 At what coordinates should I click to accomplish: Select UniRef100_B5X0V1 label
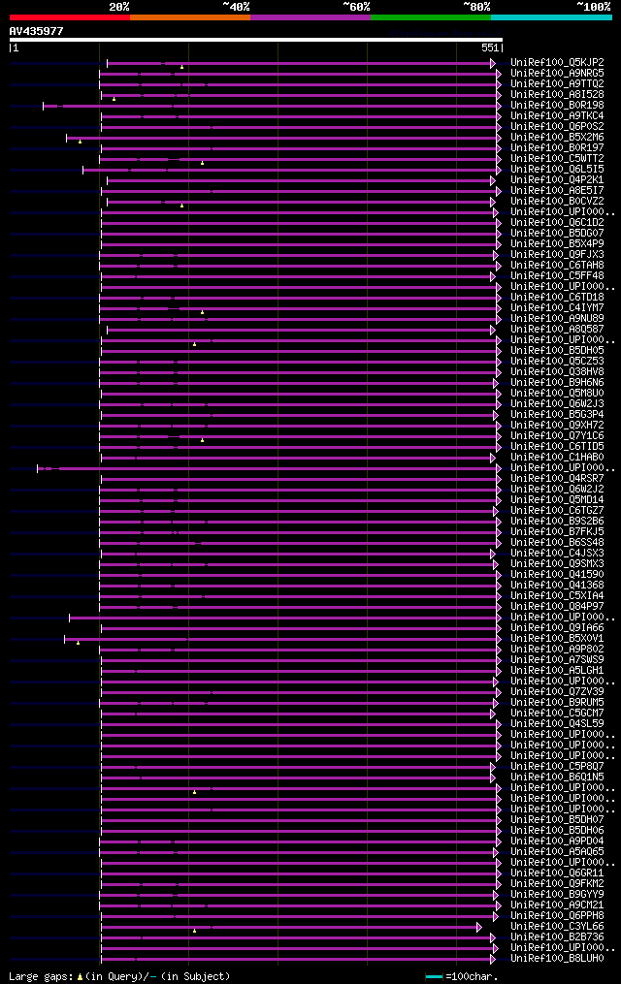point(557,639)
